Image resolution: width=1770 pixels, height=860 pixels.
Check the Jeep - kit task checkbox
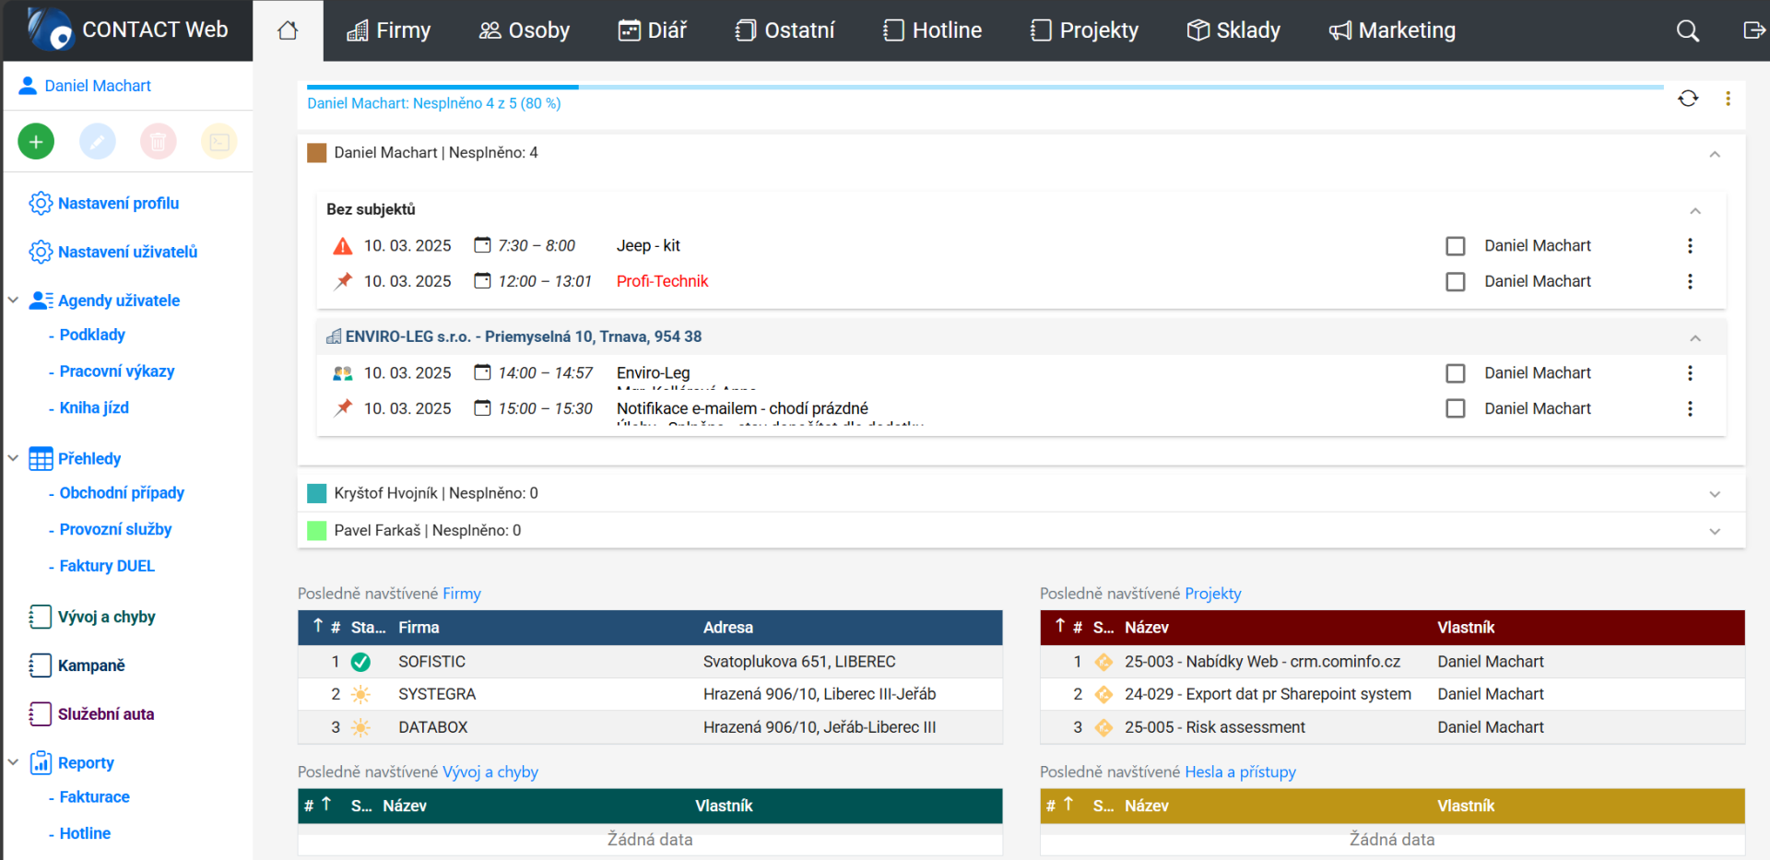[x=1456, y=246]
